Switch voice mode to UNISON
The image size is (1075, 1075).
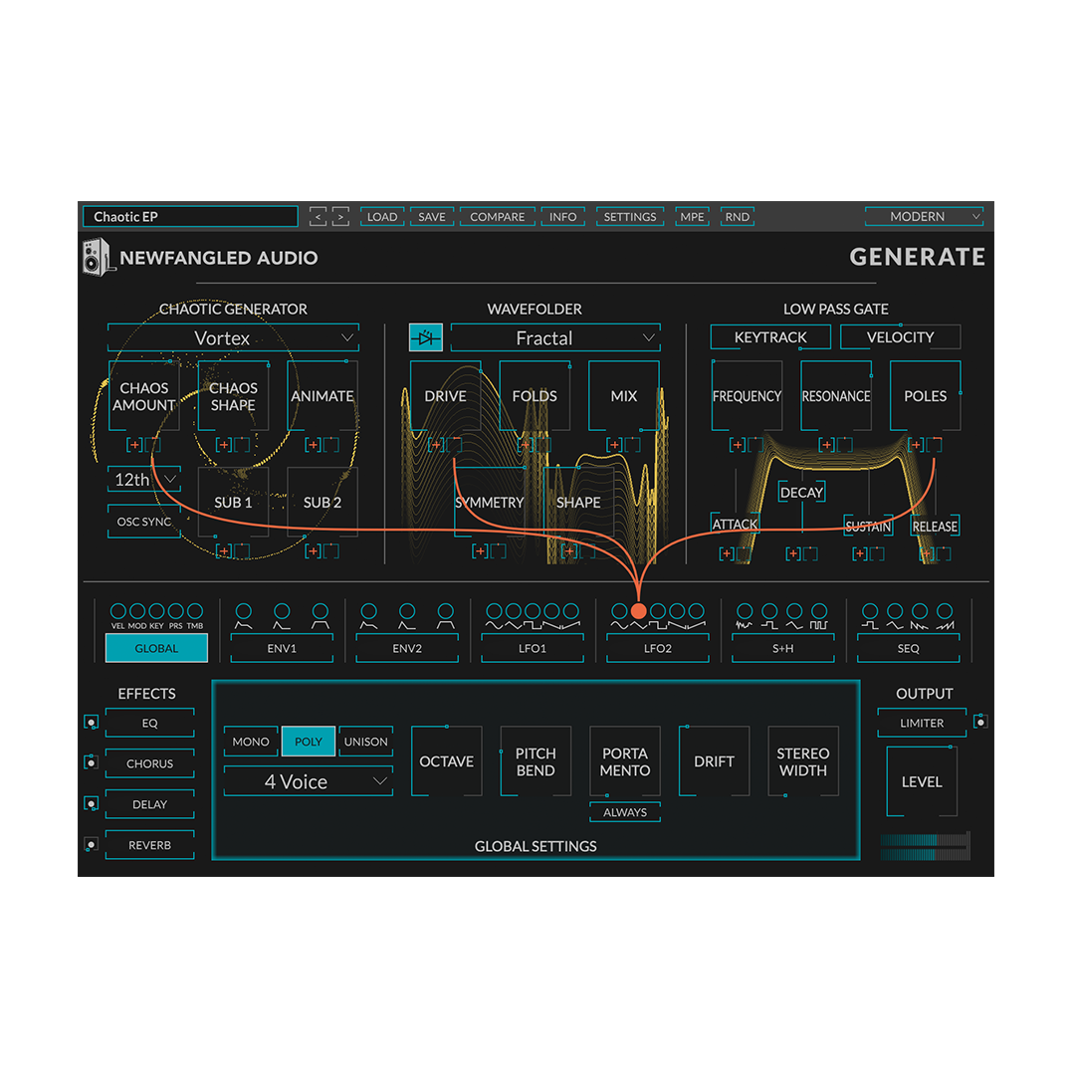(365, 742)
